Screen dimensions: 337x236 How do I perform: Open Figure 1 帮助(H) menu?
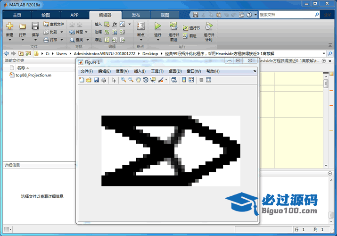(213, 71)
